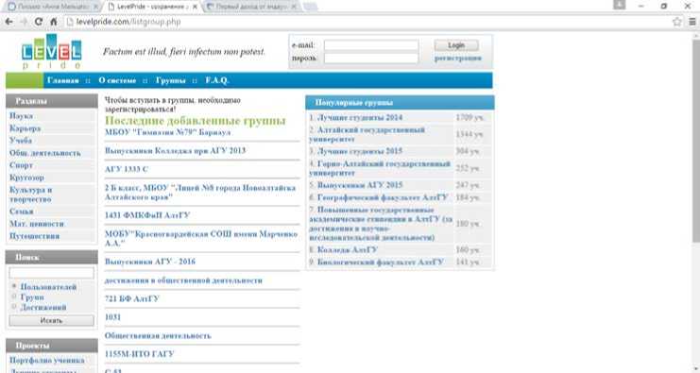700x373 pixels.
Task: Click the address bar URL
Action: click(128, 22)
